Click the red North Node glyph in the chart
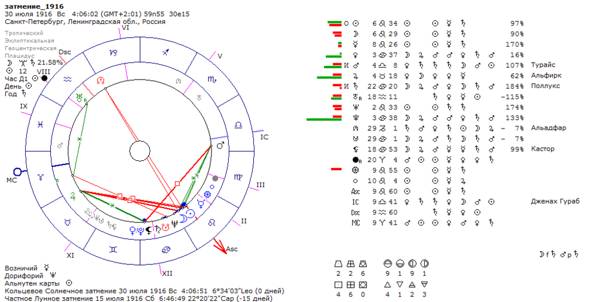Screen dimensions: 599x302 [x=100, y=81]
